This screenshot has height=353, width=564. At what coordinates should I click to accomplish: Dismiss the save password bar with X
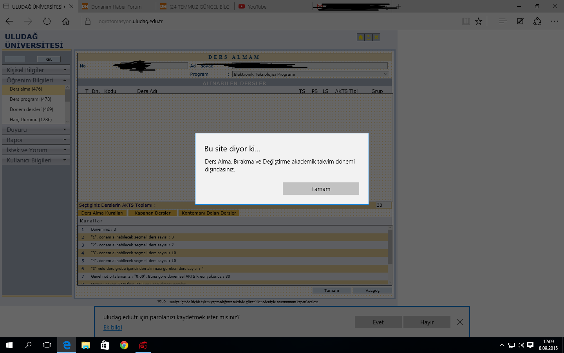click(460, 322)
